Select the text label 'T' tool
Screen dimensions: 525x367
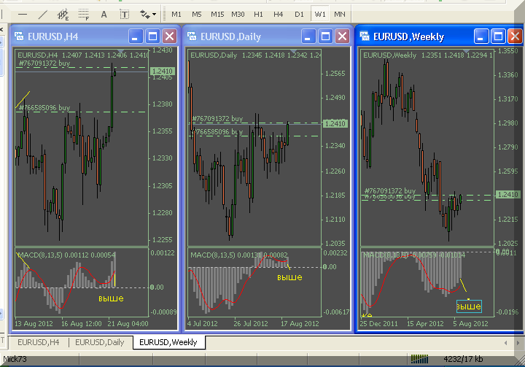124,14
